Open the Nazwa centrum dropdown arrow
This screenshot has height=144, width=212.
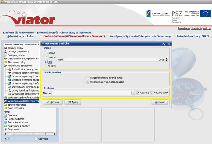tap(133, 93)
